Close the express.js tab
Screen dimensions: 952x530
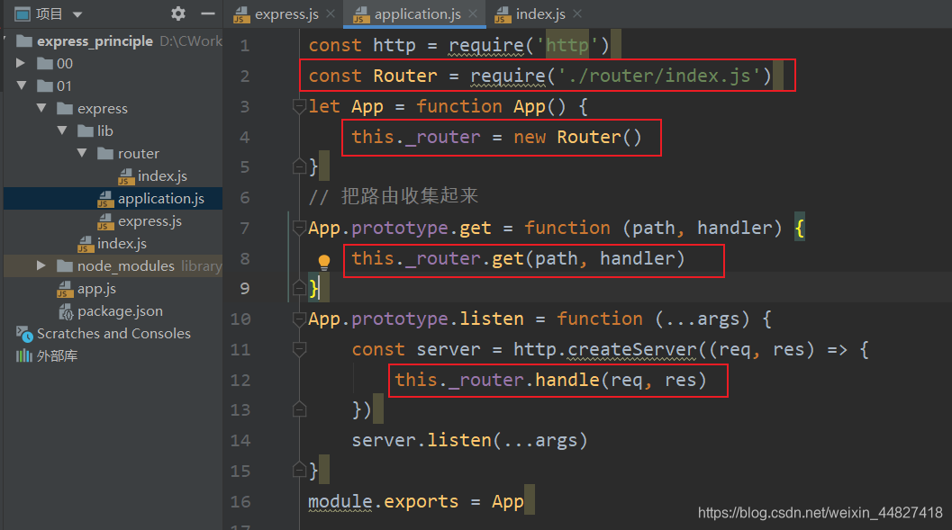[x=331, y=13]
